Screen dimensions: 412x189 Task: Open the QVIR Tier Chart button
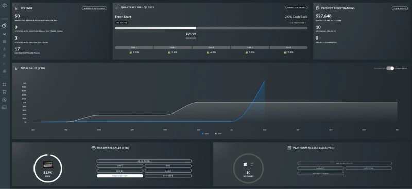coord(297,8)
